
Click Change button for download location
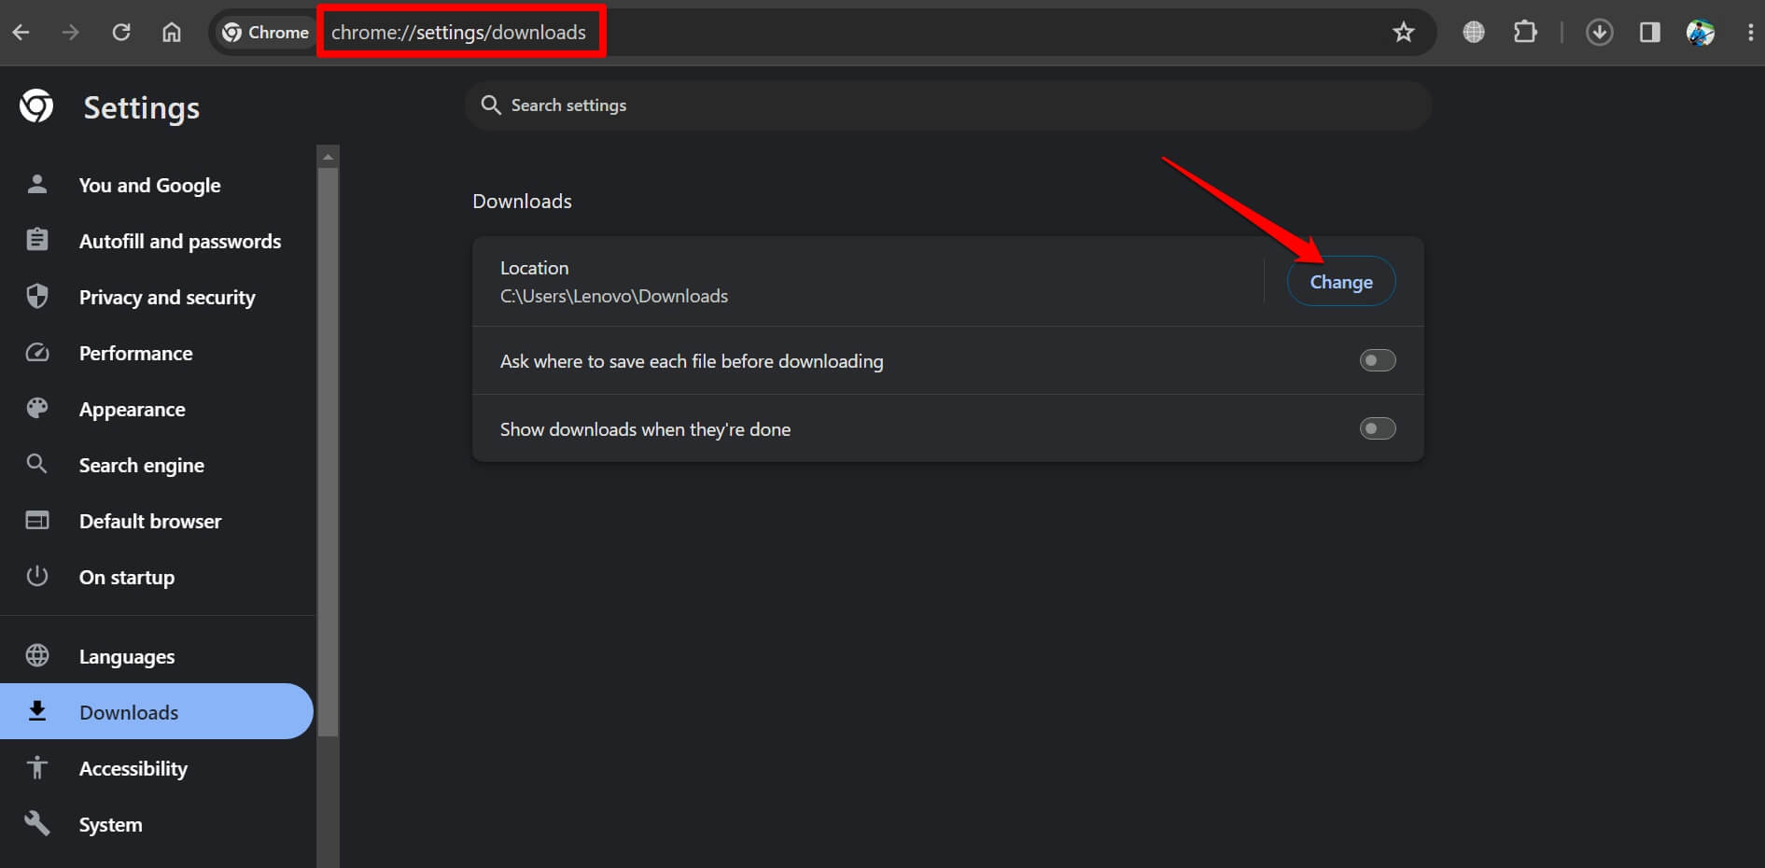(x=1340, y=282)
